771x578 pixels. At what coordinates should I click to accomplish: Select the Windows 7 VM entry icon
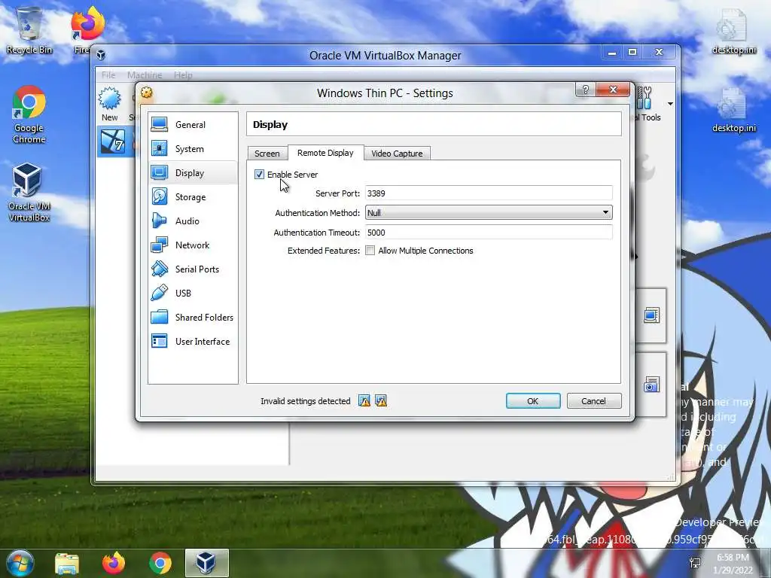tap(114, 141)
